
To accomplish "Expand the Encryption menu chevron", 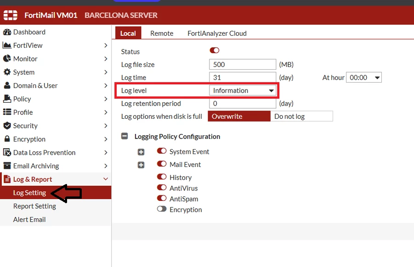I will click(x=106, y=139).
